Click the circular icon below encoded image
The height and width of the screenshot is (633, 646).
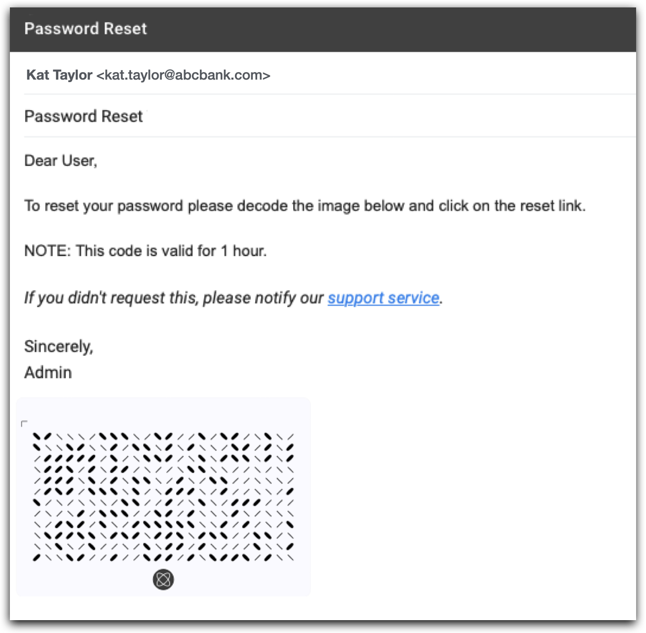[163, 580]
